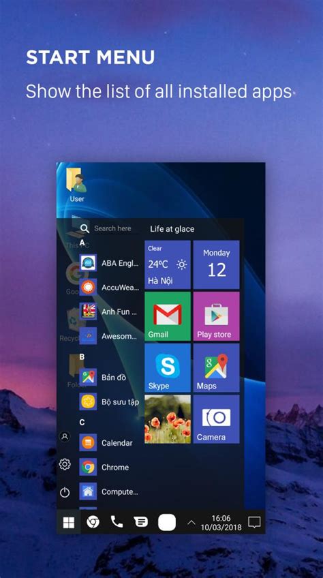Jump via letter A section header
The height and width of the screenshot is (578, 323).
[x=82, y=243]
